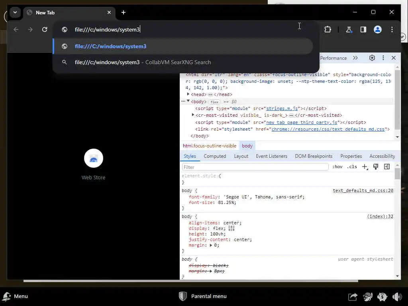Screen dimensions: 408x306
Task: Open the flexbox editor icon
Action: pos(231,228)
